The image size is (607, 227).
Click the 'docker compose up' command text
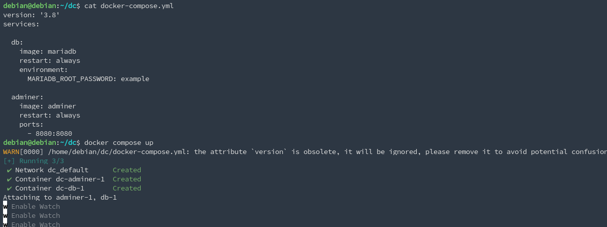pos(118,143)
